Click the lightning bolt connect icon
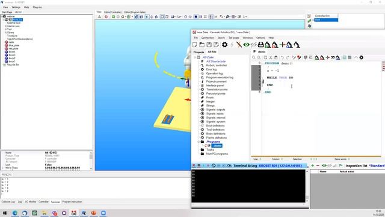Viewport: 385px width, 217px height. [x=232, y=45]
